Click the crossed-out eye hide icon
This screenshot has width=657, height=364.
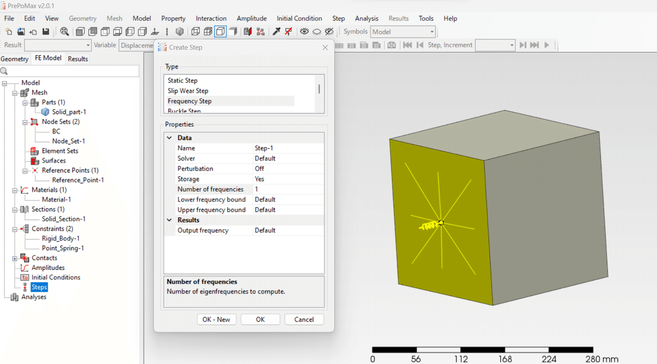[329, 32]
